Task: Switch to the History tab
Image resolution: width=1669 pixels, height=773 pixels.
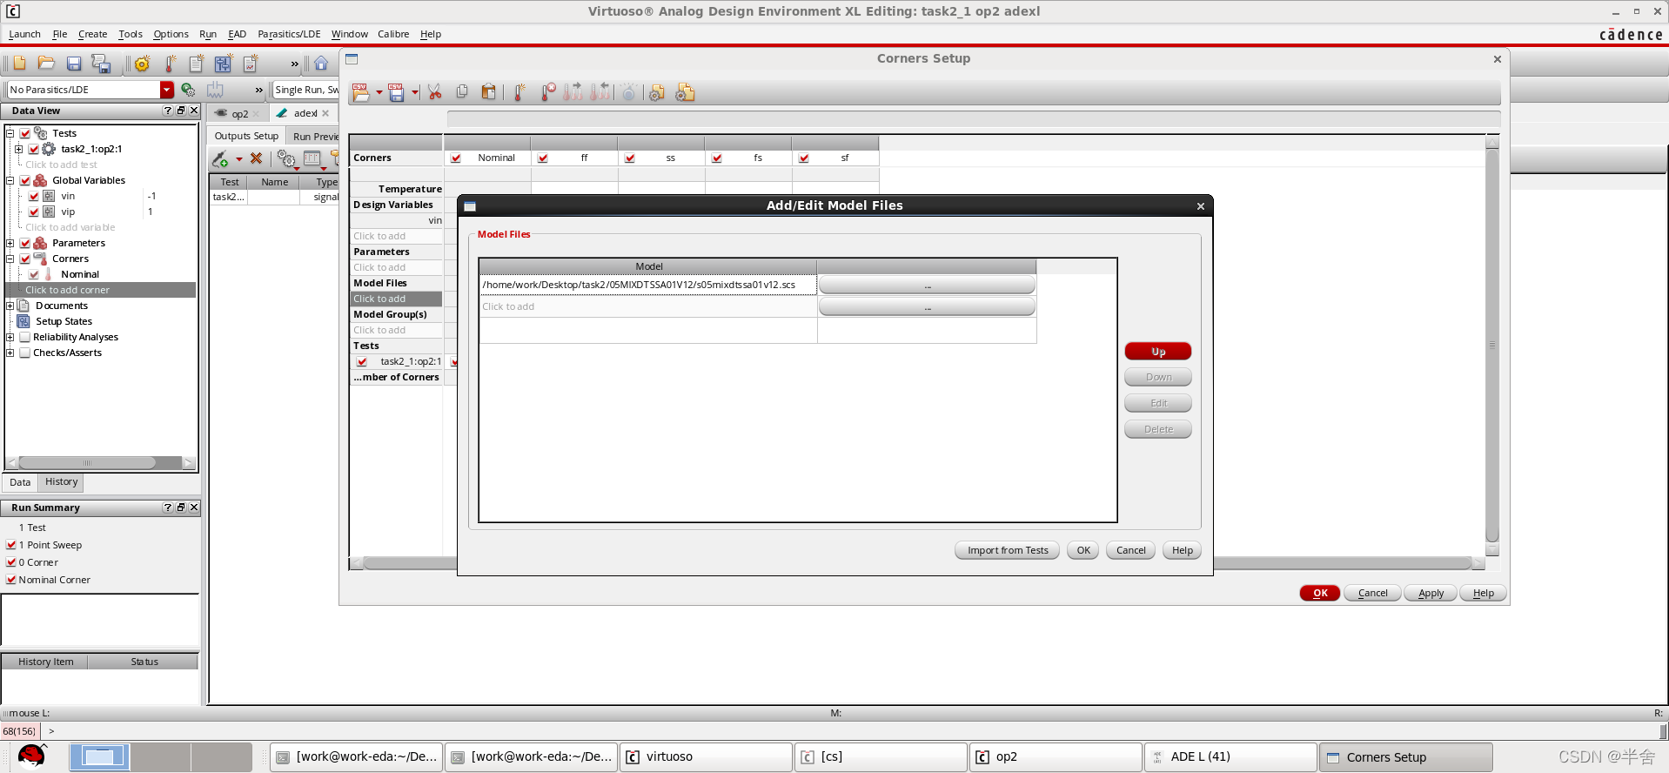Action: click(61, 481)
